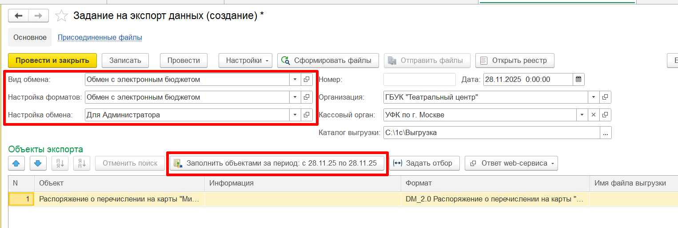Move export object down with blue arrow
Image resolution: width=678 pixels, height=228 pixels.
tap(38, 163)
